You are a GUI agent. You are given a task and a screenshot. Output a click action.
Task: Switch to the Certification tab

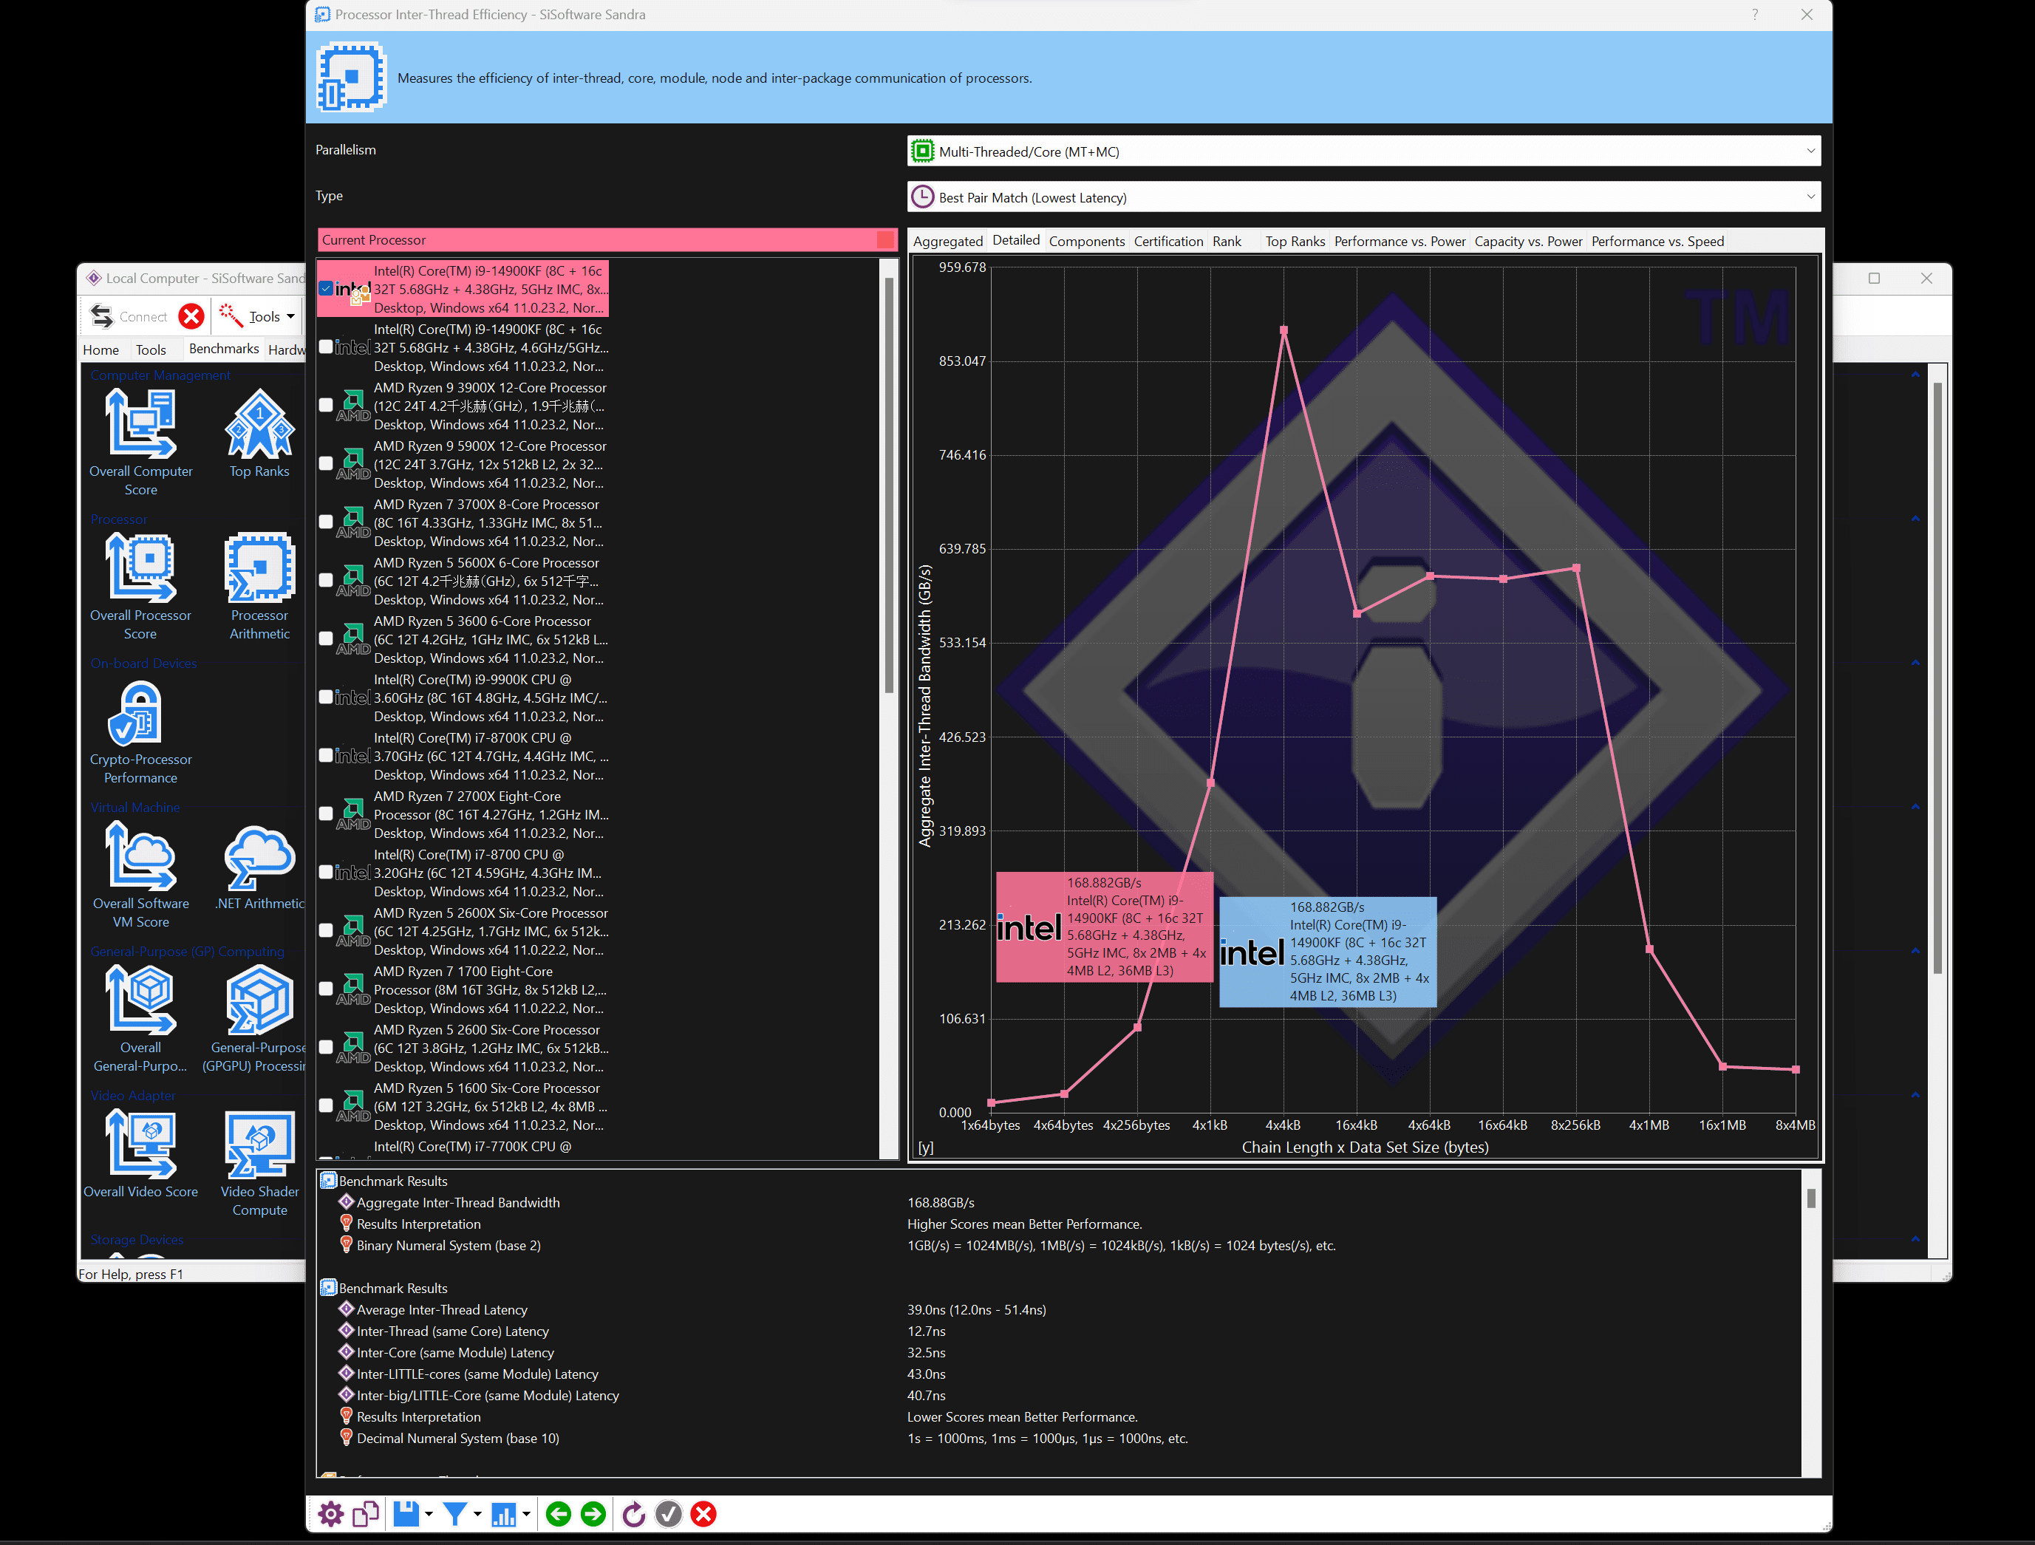(x=1168, y=241)
